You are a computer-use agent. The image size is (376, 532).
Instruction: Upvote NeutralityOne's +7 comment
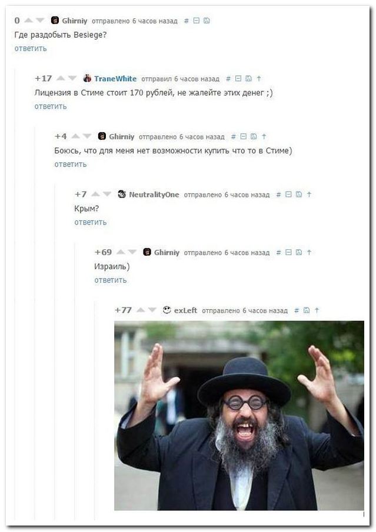(96, 195)
